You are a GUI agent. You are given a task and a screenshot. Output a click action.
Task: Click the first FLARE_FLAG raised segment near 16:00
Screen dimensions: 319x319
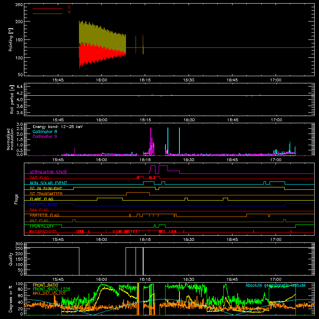pos(110,198)
